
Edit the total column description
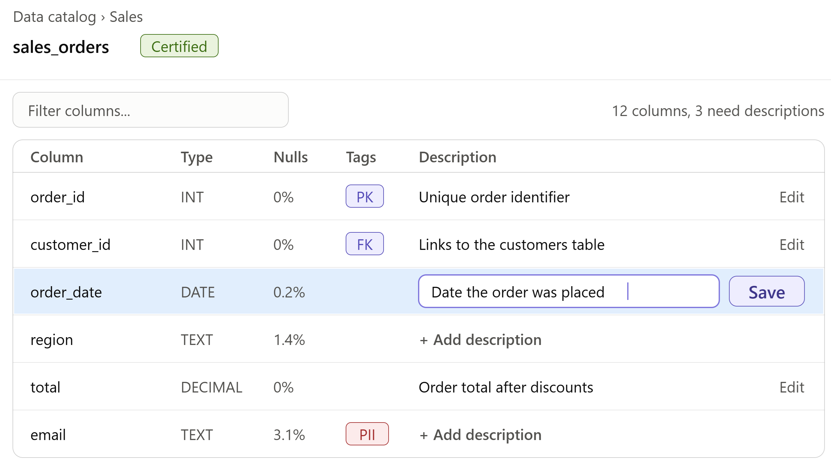pyautogui.click(x=792, y=387)
